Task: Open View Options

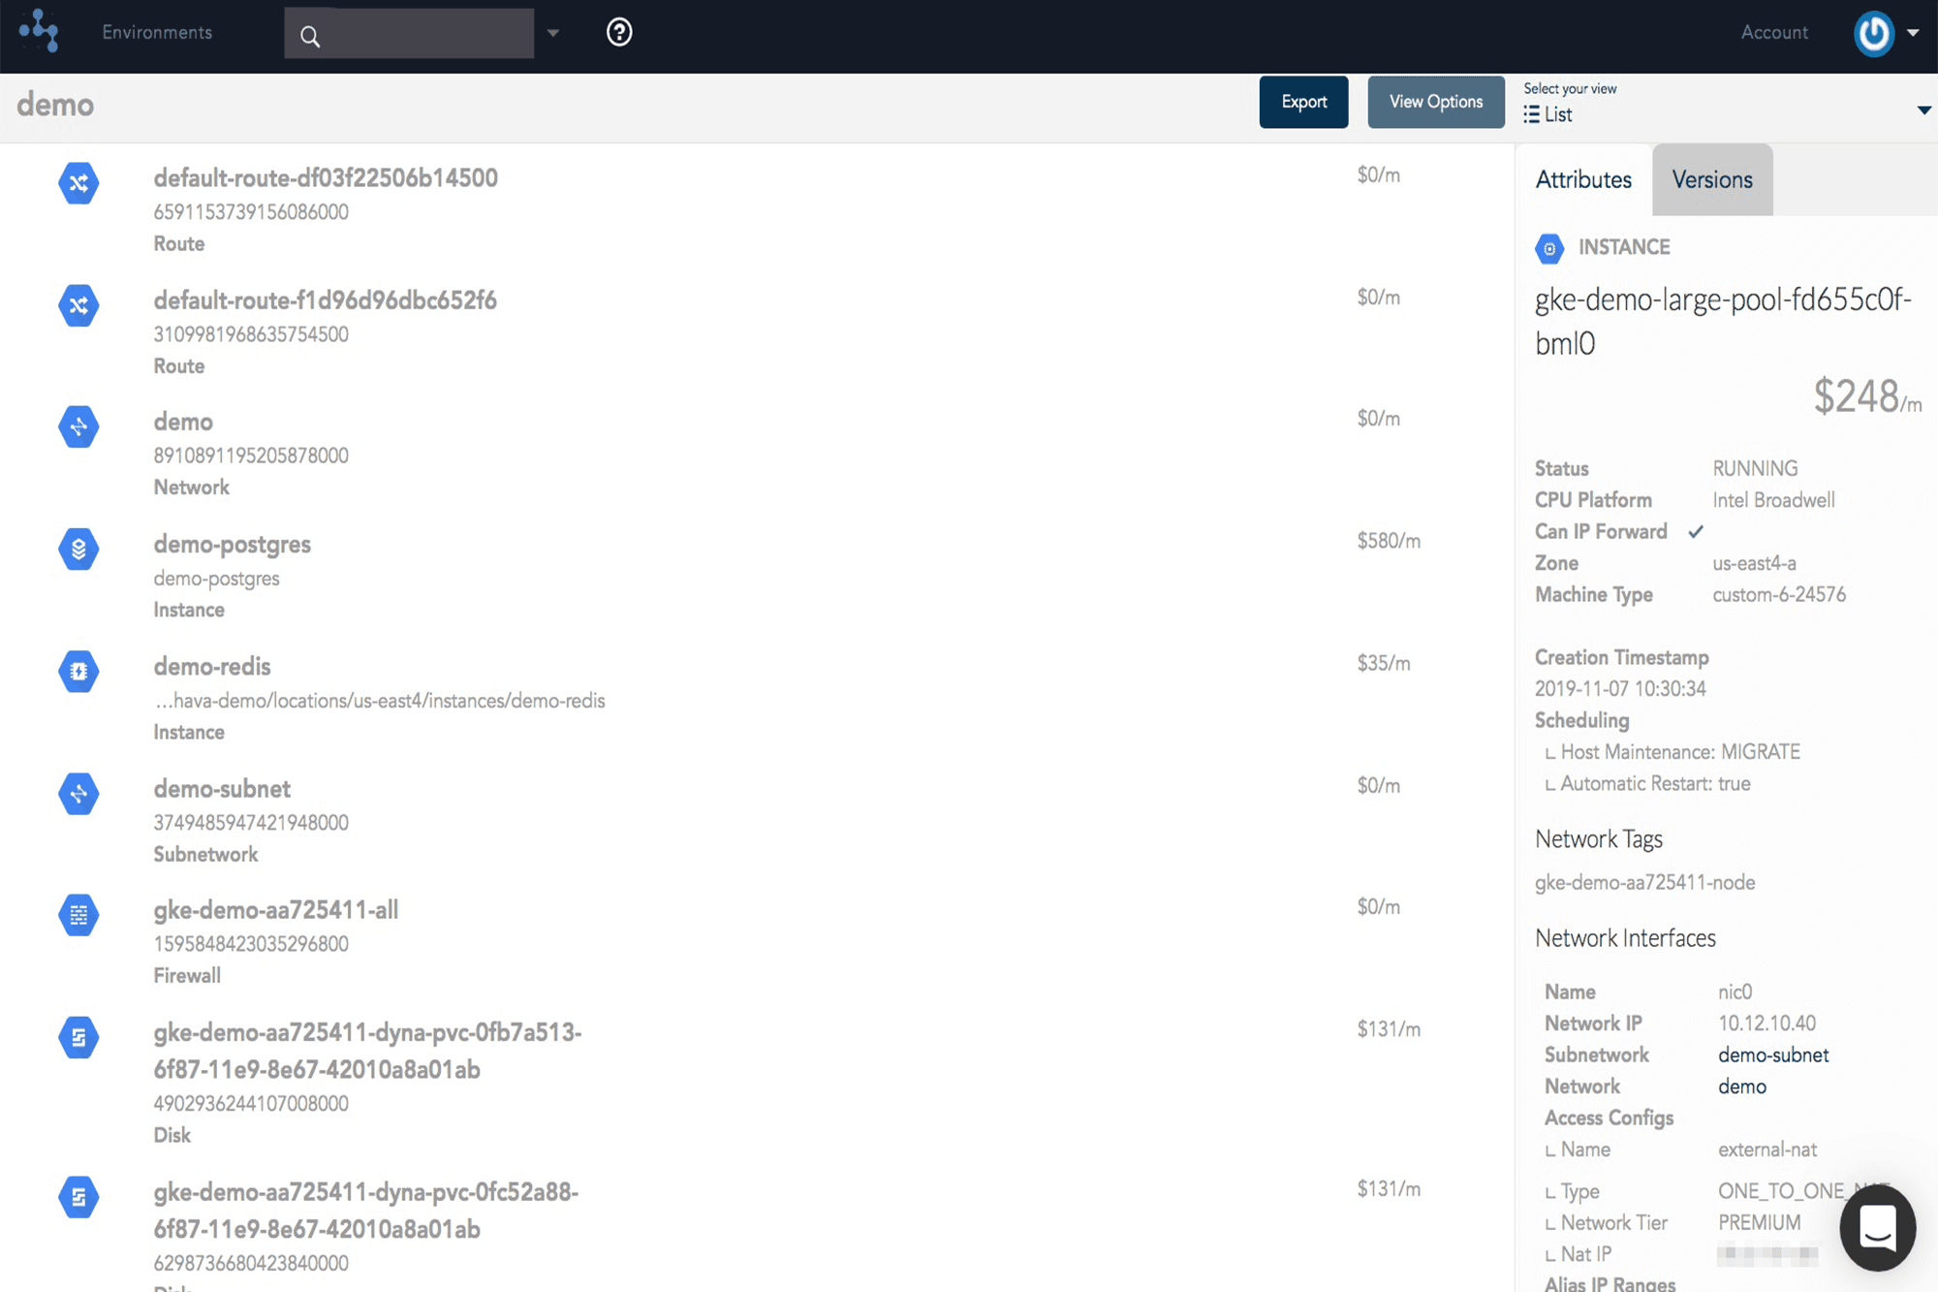Action: click(1435, 102)
